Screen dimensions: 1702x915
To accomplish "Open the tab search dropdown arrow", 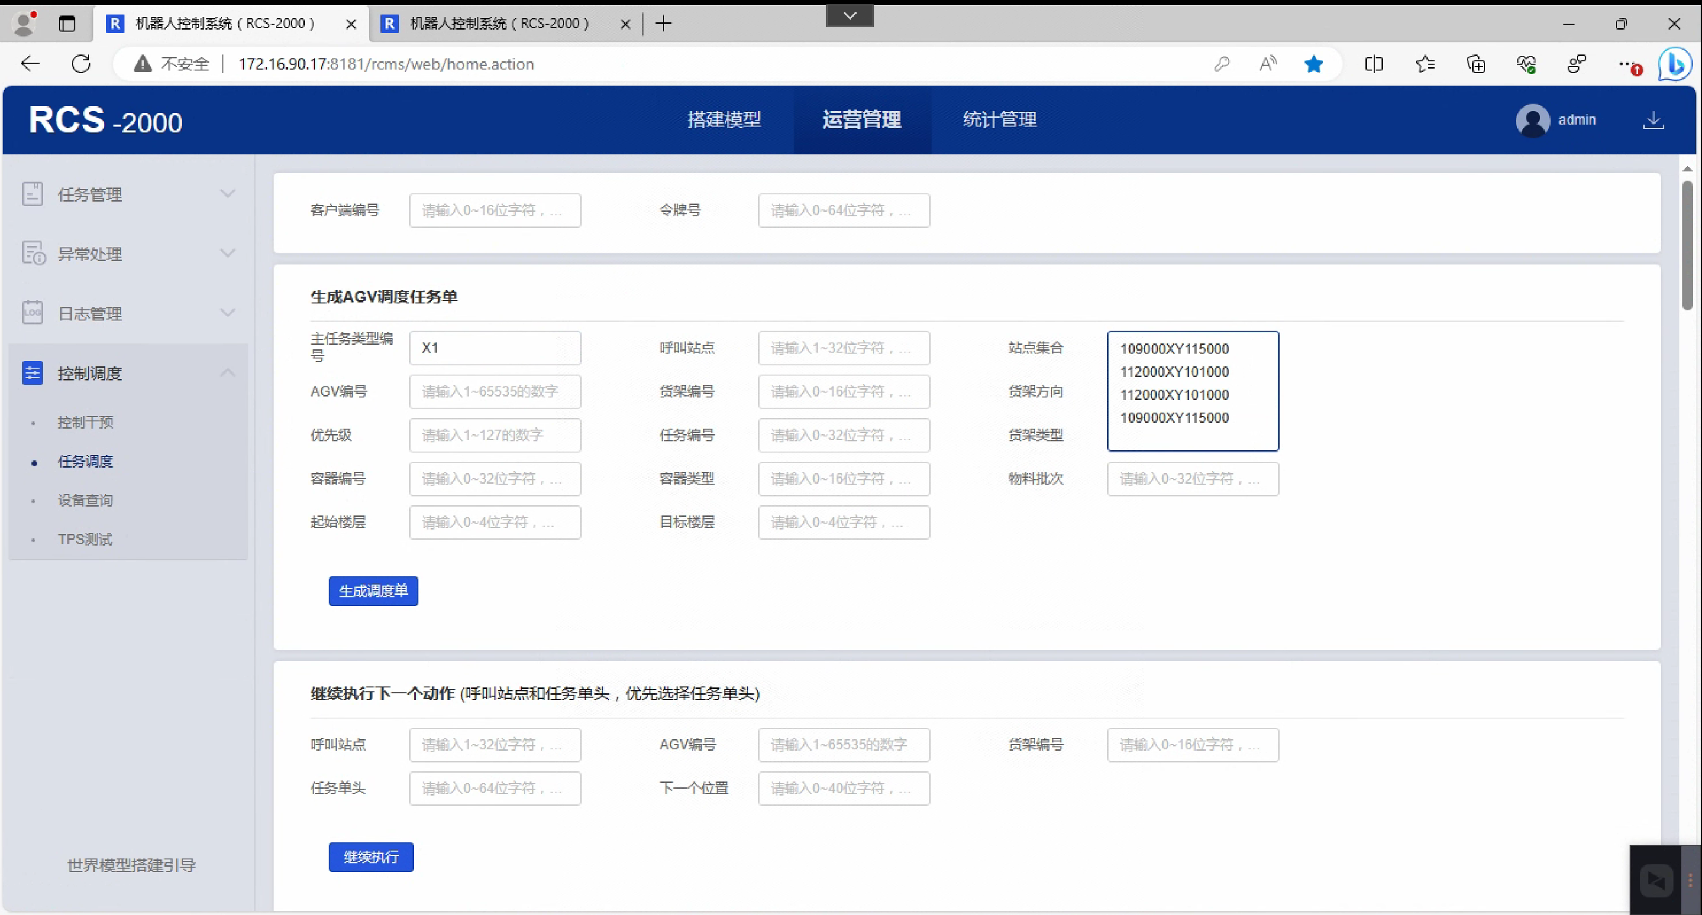I will (850, 15).
